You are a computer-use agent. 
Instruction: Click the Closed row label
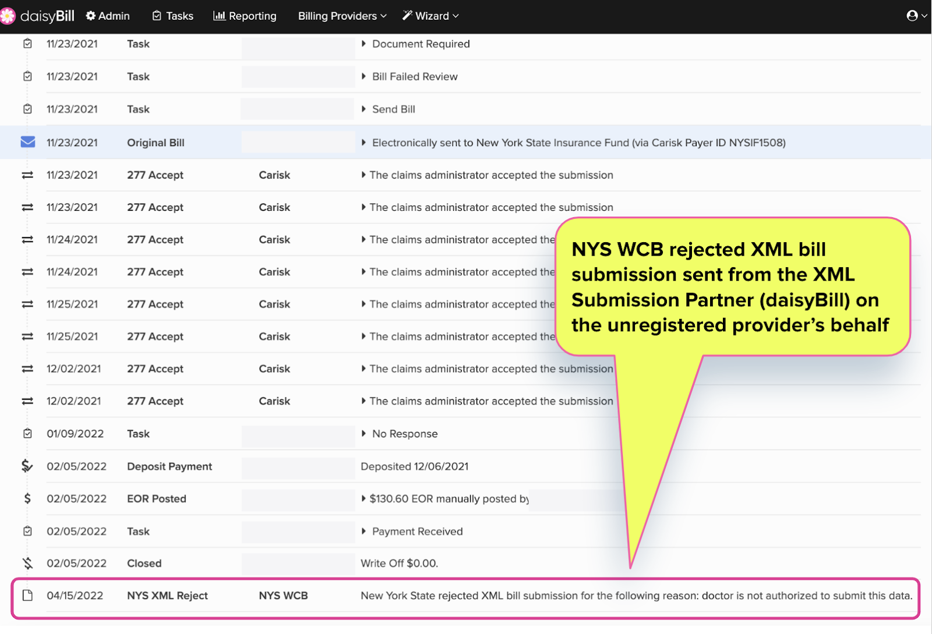coord(144,563)
